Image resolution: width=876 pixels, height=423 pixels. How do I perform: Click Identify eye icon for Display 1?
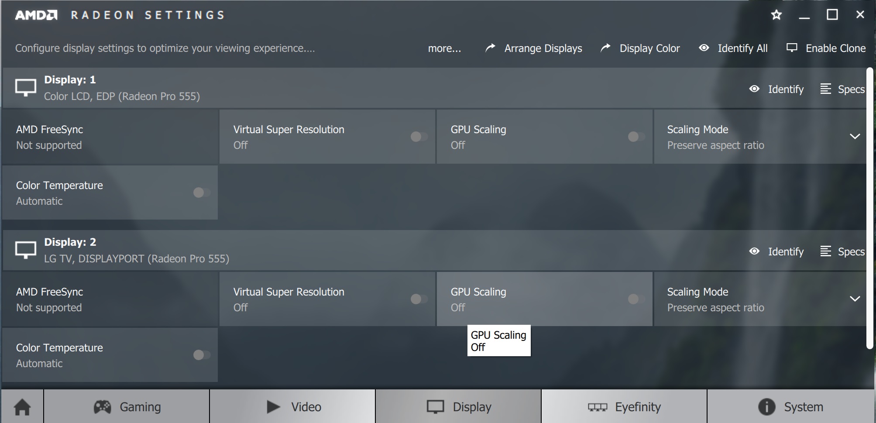coord(754,89)
